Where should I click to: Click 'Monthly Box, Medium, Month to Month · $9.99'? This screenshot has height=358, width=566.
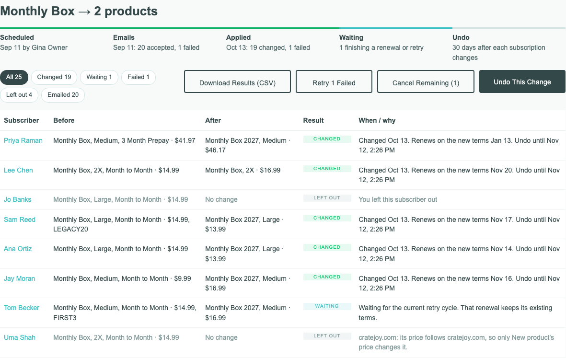pos(122,278)
